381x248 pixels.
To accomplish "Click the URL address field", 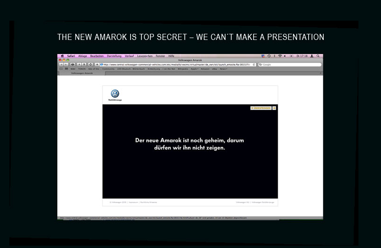I will pos(178,65).
